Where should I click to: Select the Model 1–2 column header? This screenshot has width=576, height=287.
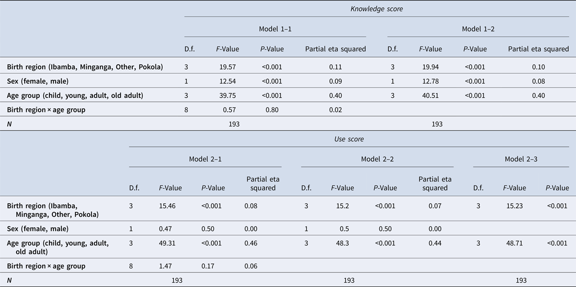[x=478, y=29]
